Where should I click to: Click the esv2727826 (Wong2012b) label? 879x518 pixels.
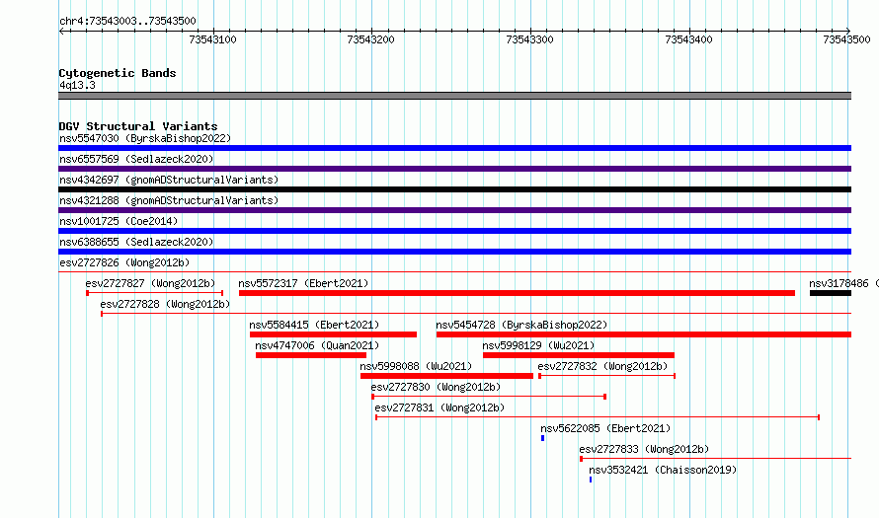(x=124, y=262)
